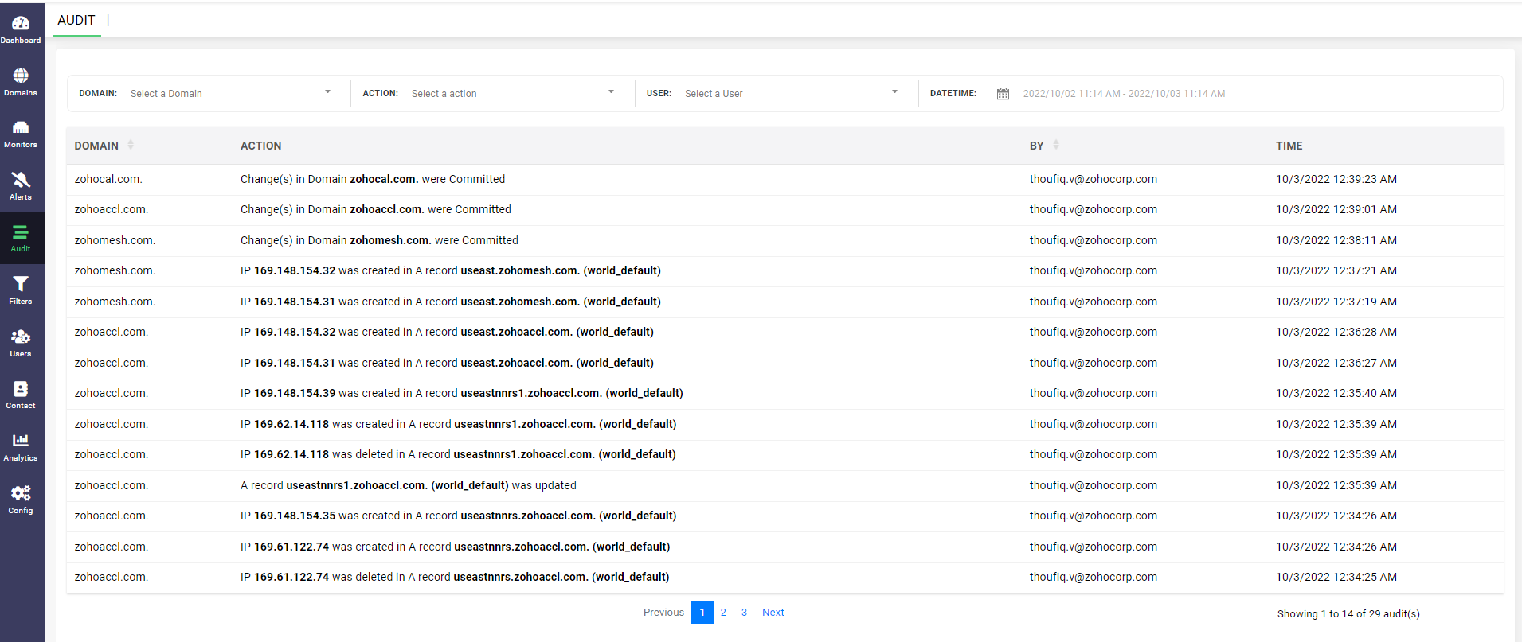Screen dimensions: 1522x642
Task: Open the Analytics chart icon
Action: [x=21, y=441]
